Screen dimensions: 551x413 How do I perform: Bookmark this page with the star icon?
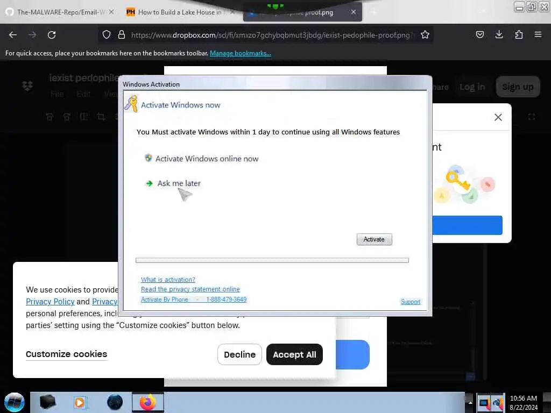[425, 34]
